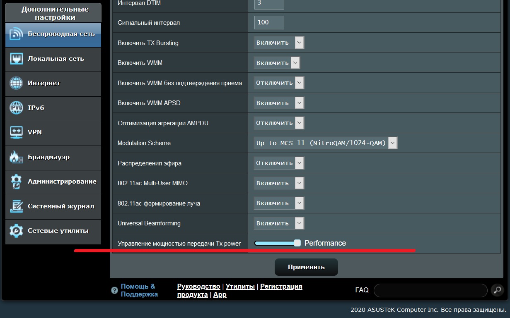Viewport: 510px width, 318px height.
Task: Open the Universal Beamforming dropdown
Action: pyautogui.click(x=279, y=223)
